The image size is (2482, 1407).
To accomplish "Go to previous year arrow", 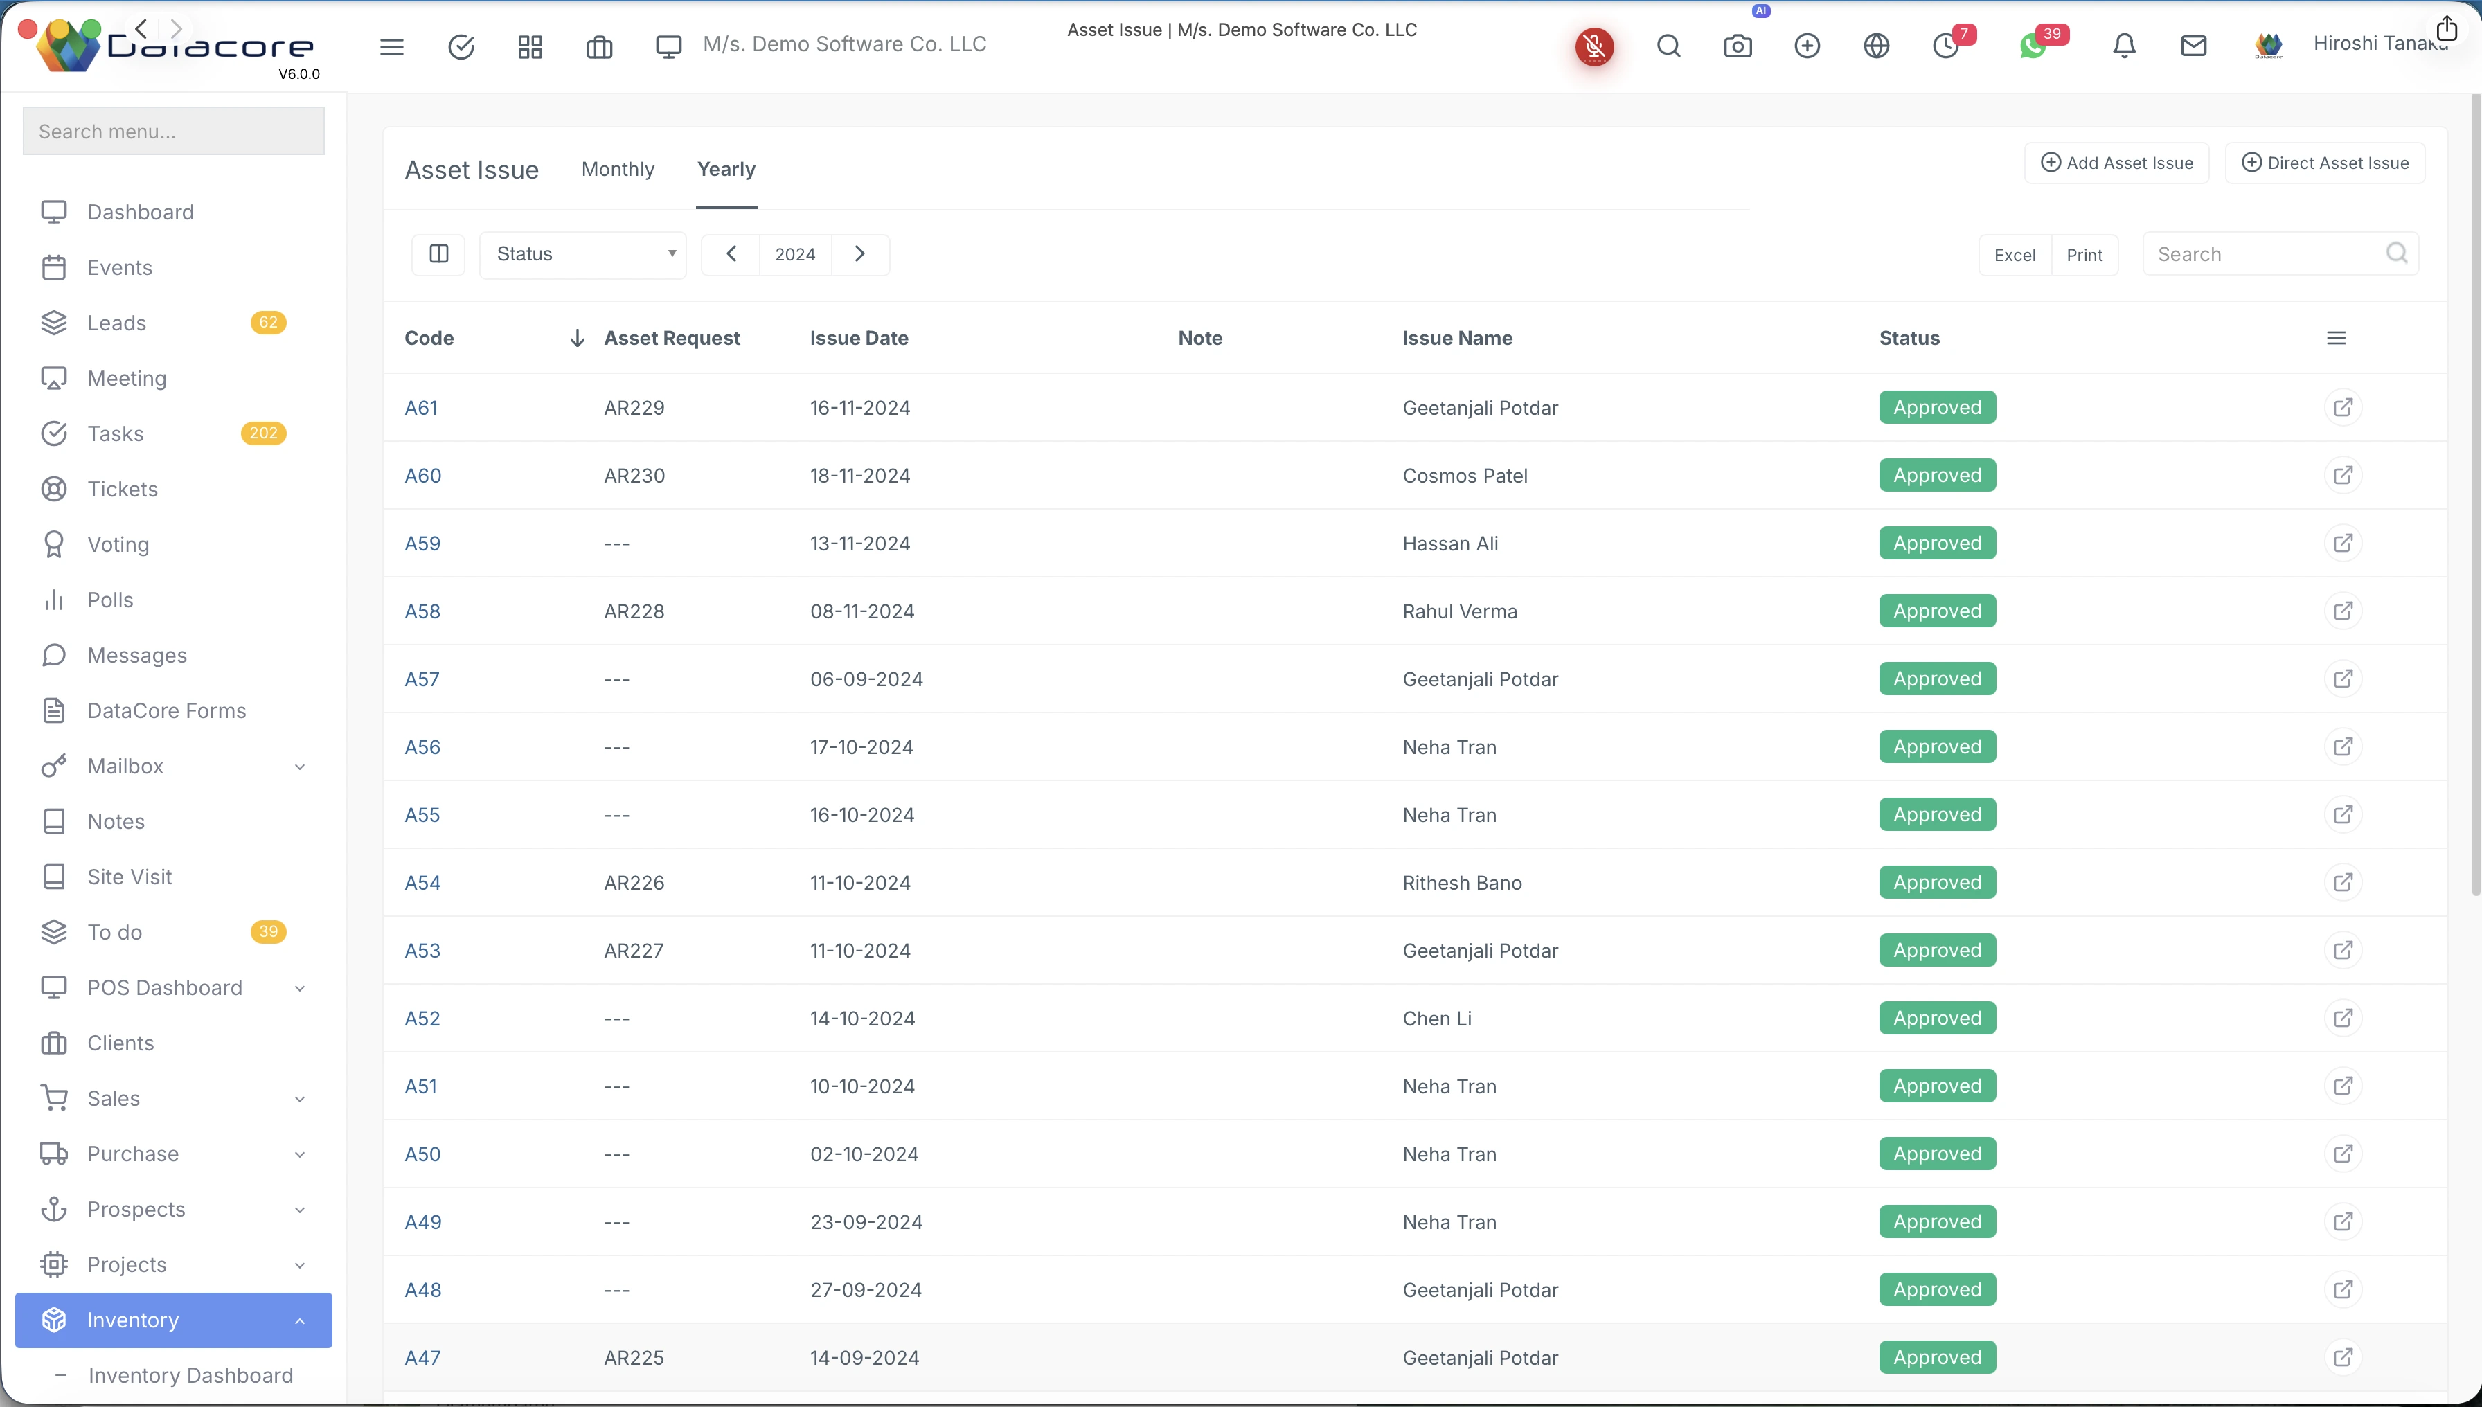I will [731, 254].
